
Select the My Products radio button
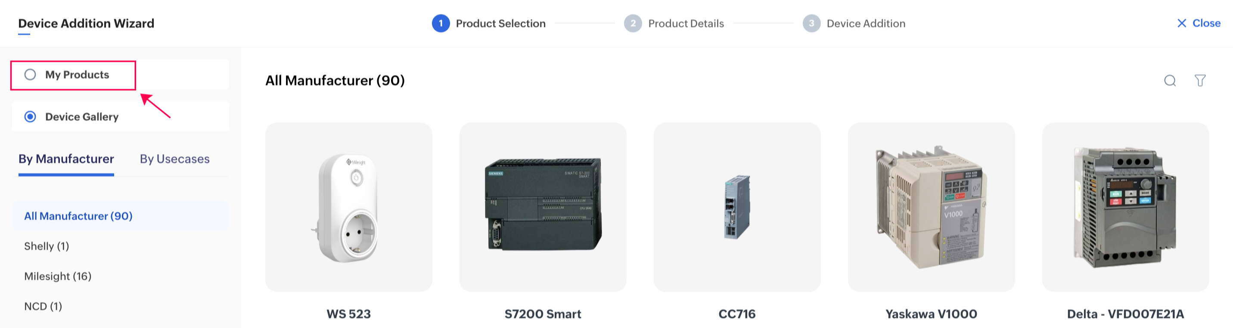coord(30,75)
